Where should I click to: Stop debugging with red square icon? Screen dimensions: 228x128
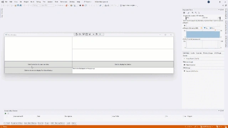click(83, 6)
